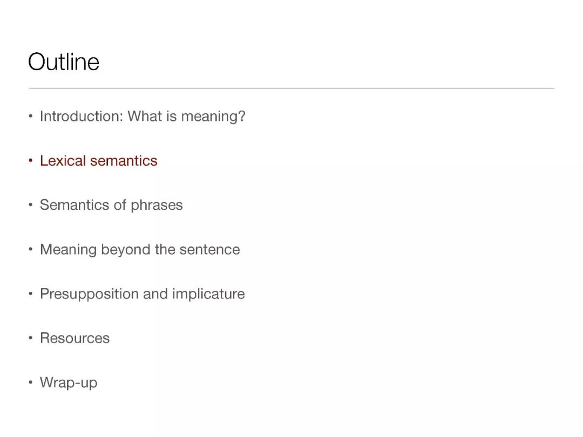Select the red highlighted "Lexical semantics" item
This screenshot has height=437, width=583.
99,161
